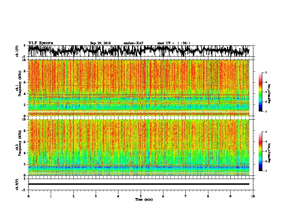This screenshot has width=285, height=220.
Task: Click the time axis tick label '10'
Action: pyautogui.click(x=253, y=196)
